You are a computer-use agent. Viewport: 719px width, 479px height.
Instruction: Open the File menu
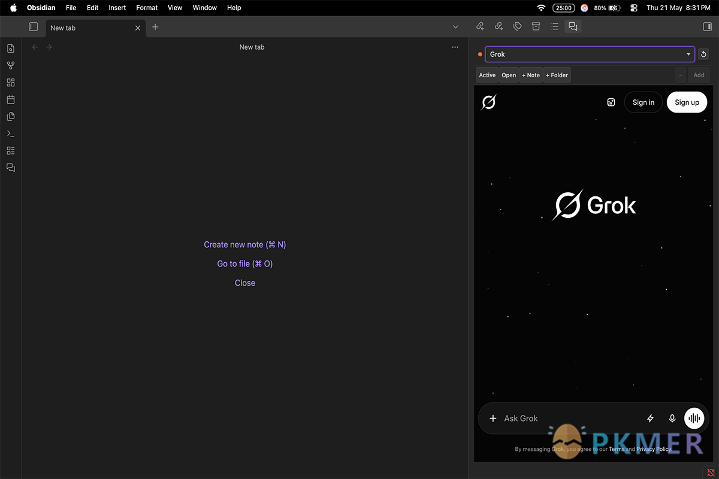pos(71,8)
